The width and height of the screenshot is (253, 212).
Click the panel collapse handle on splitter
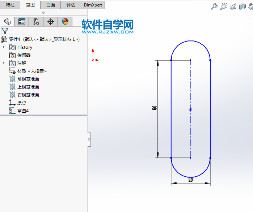89,139
